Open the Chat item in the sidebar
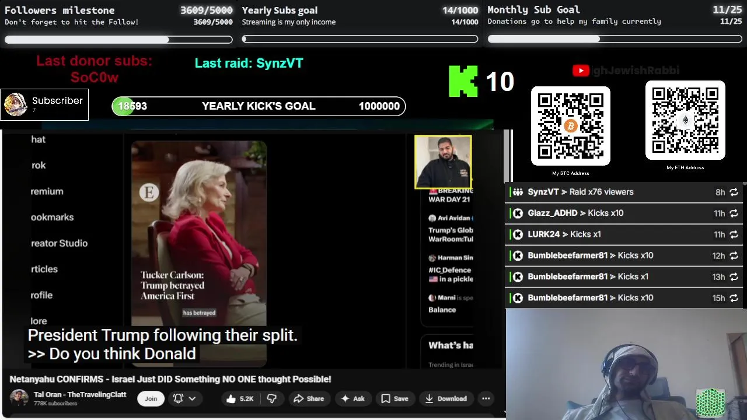 [39, 139]
